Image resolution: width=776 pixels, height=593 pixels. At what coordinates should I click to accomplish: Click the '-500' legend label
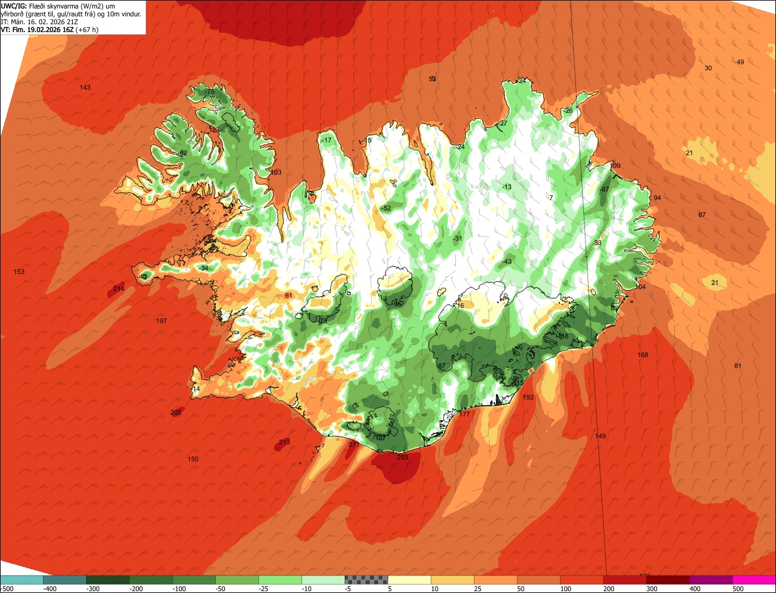click(6, 589)
